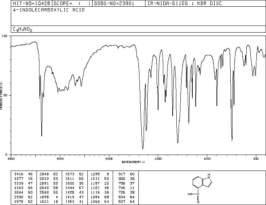Screen dimensions: 266x205
Task: Select peak 1511 in the peak table
Action: pyautogui.click(x=70, y=179)
